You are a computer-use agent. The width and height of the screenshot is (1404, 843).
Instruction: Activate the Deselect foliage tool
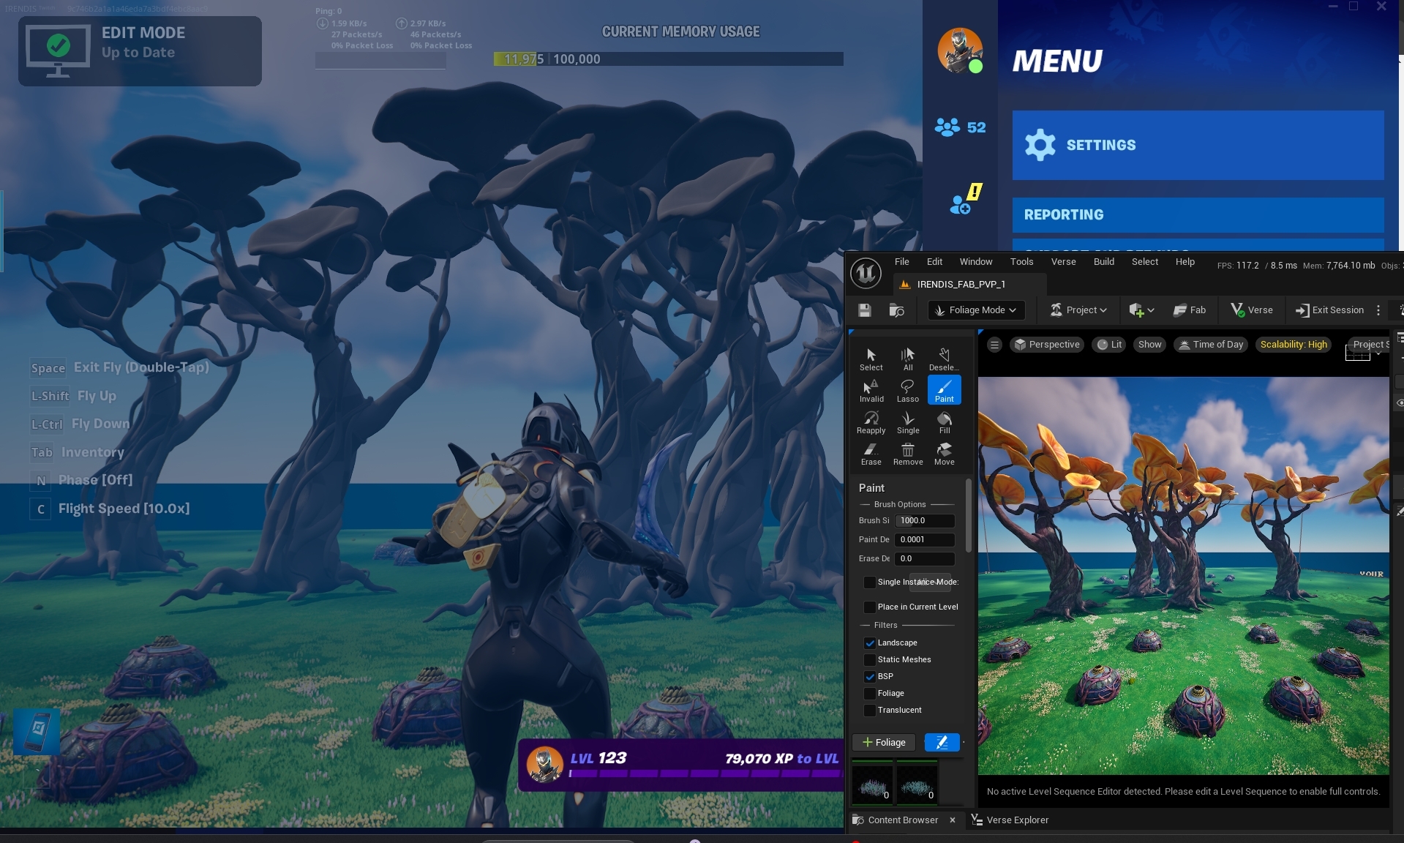944,359
